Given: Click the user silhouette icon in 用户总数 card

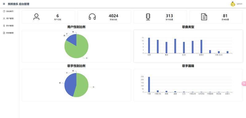Looking at the screenshot, I should (x=36, y=17).
